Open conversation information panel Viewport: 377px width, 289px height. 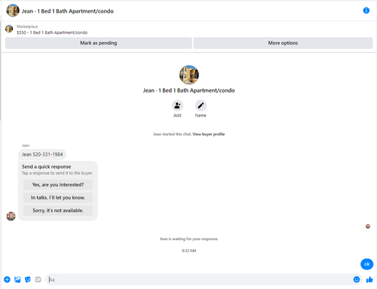tap(366, 11)
